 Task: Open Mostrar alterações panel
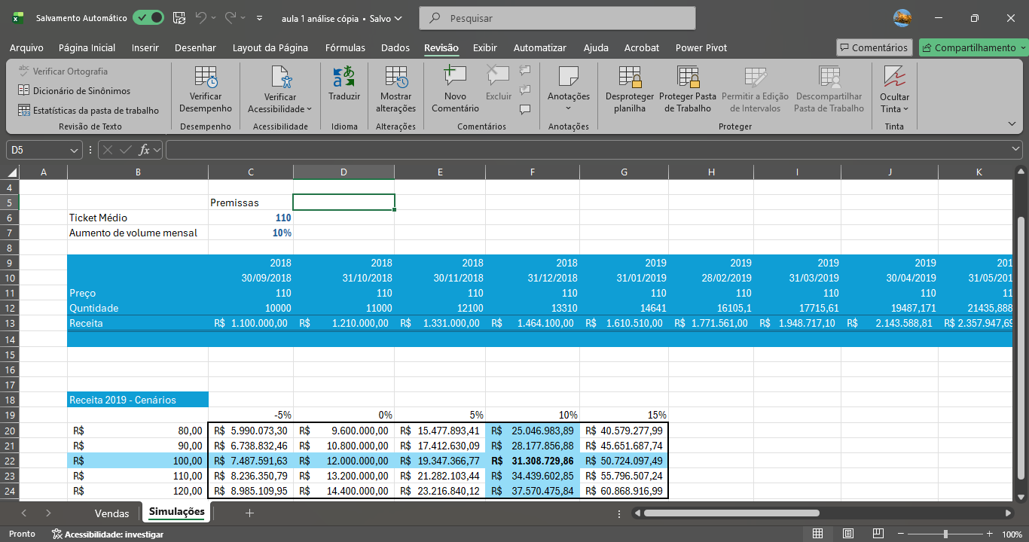pyautogui.click(x=395, y=90)
